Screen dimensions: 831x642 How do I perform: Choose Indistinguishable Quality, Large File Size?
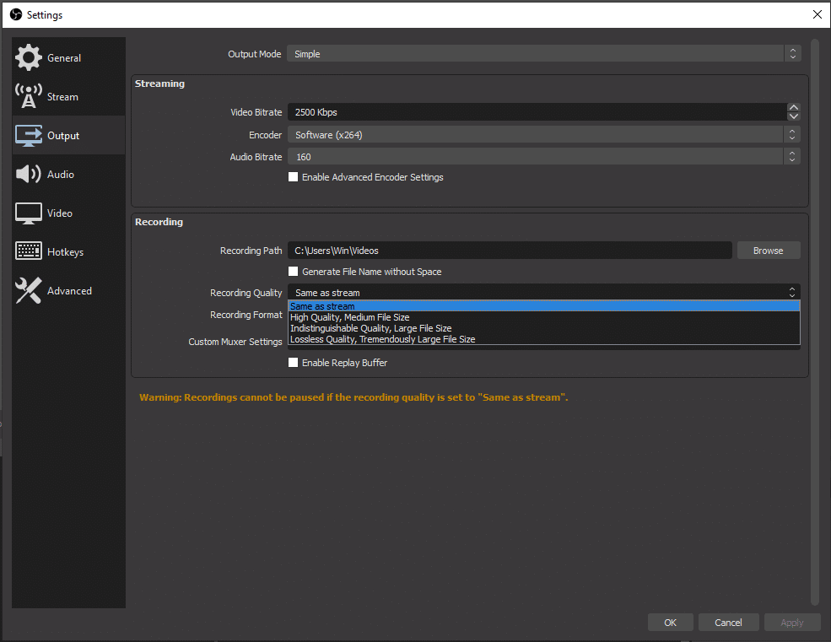coord(544,328)
